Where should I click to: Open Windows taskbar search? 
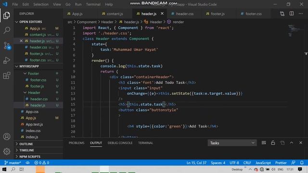pyautogui.click(x=13, y=169)
